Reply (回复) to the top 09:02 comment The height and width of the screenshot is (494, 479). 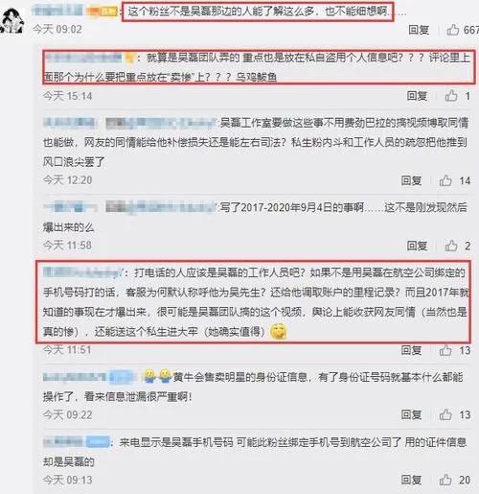(419, 30)
